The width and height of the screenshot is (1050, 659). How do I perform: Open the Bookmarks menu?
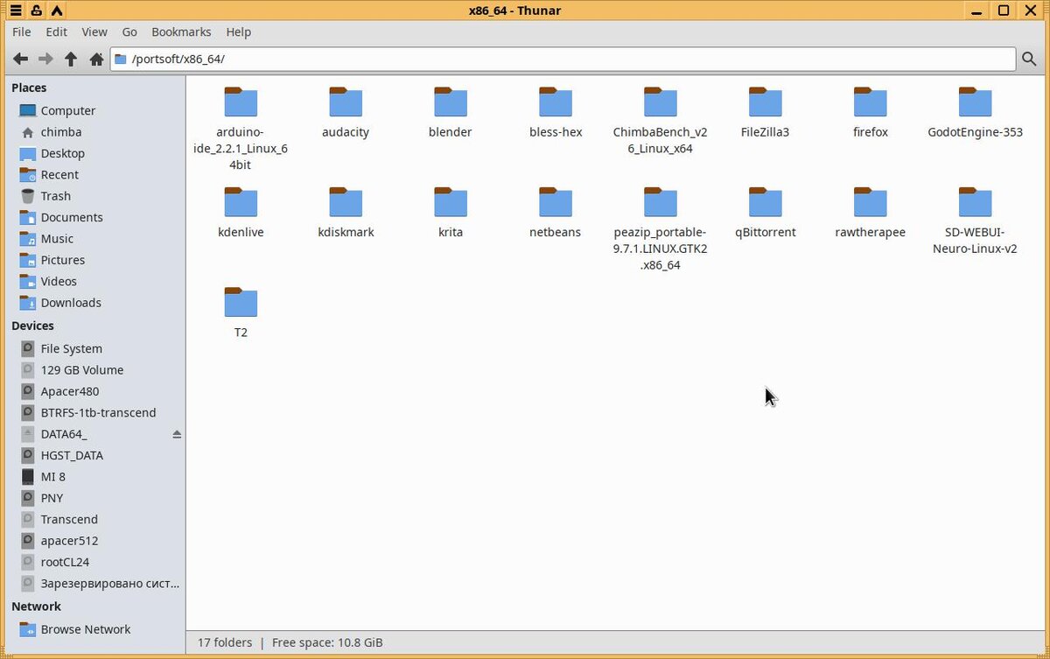pos(181,32)
